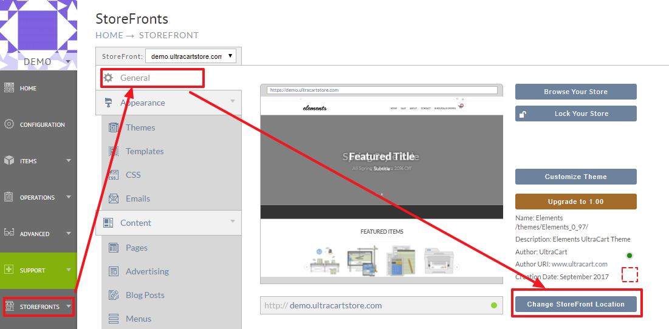This screenshot has width=669, height=329.
Task: Click the HOME breadcrumb link
Action: [109, 35]
